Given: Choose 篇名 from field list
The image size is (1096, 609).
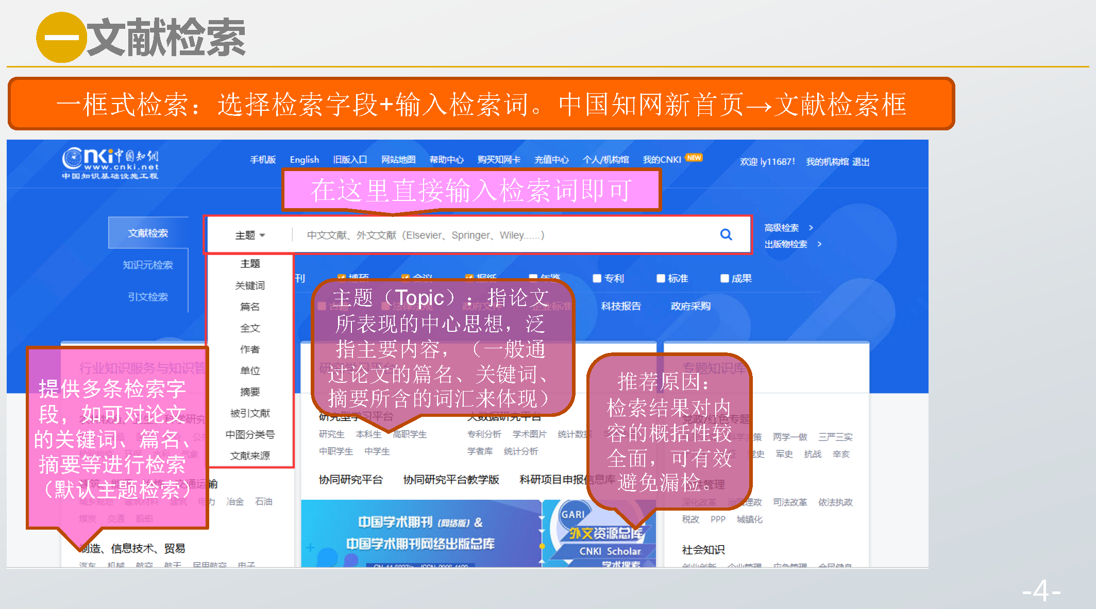Looking at the screenshot, I should point(250,307).
